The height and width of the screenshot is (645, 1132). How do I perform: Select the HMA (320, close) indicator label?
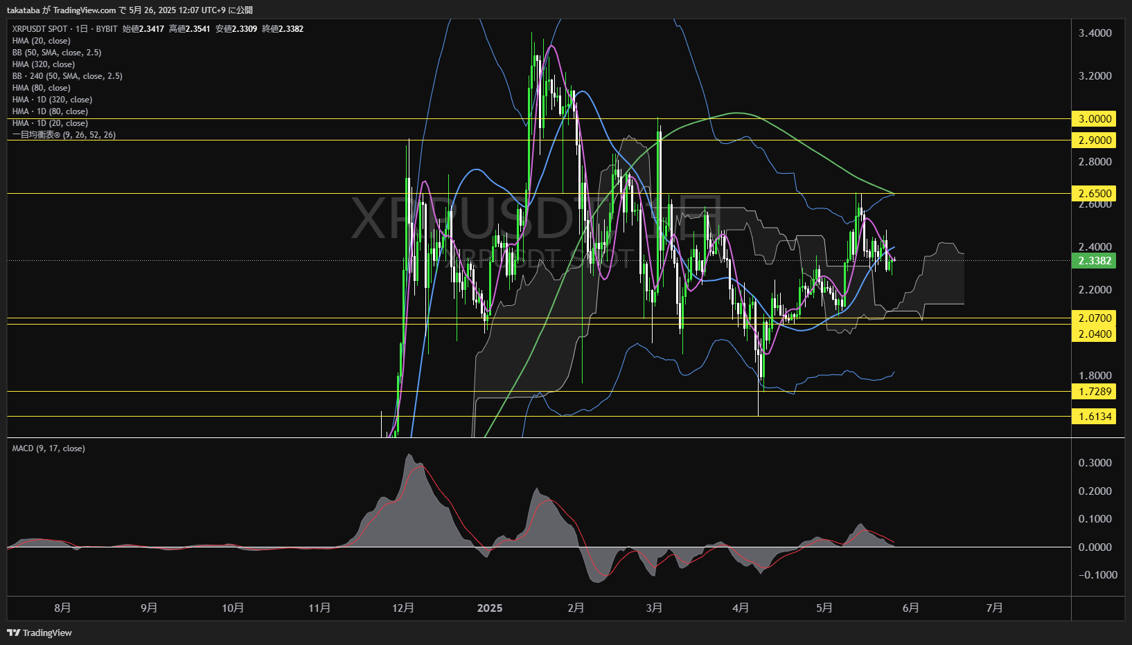[44, 64]
